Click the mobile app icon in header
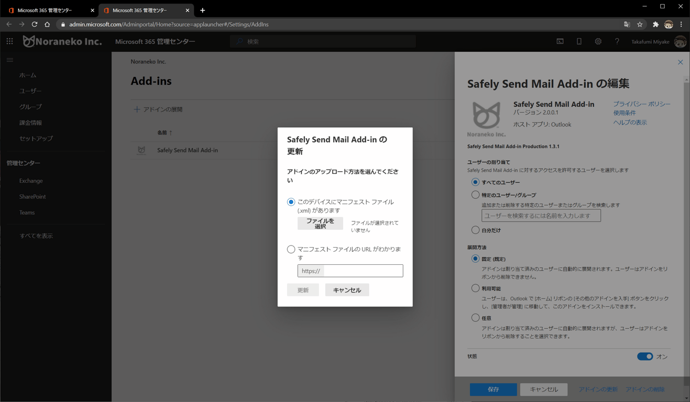 coord(579,41)
